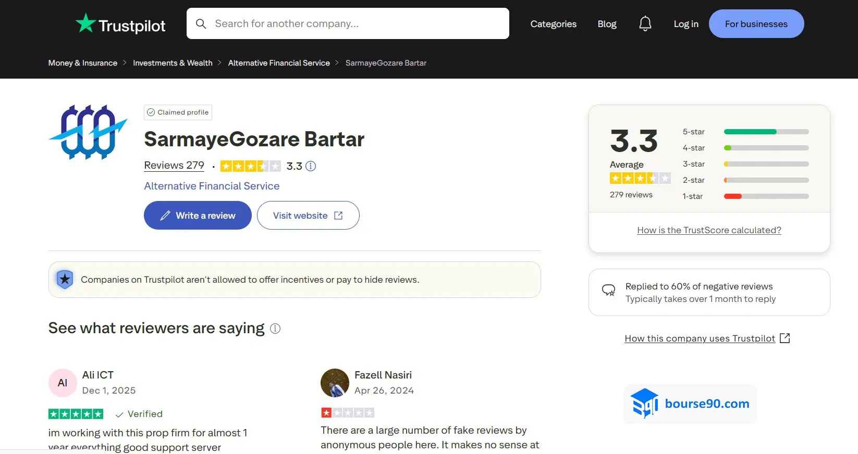Open the Categories menu
The height and width of the screenshot is (454, 858).
553,24
